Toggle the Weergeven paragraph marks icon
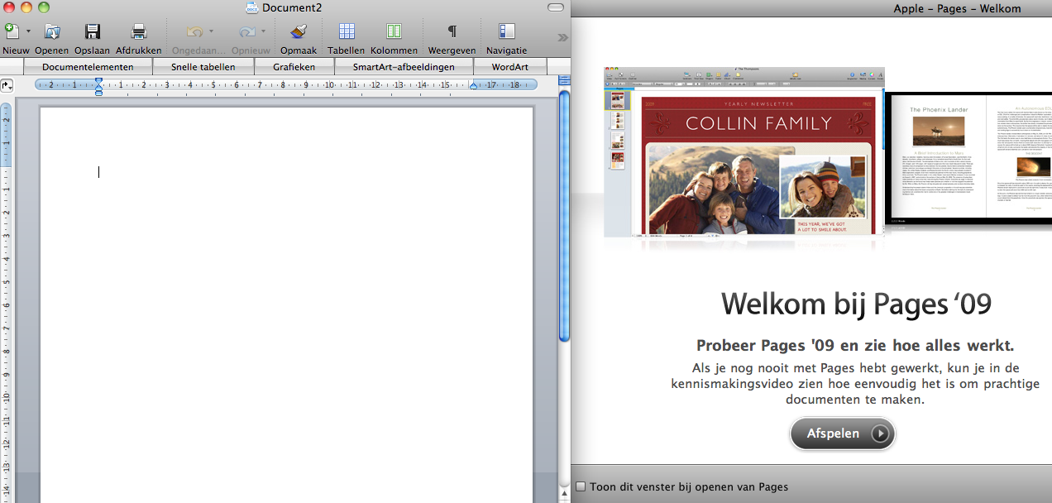Image resolution: width=1052 pixels, height=503 pixels. (452, 31)
